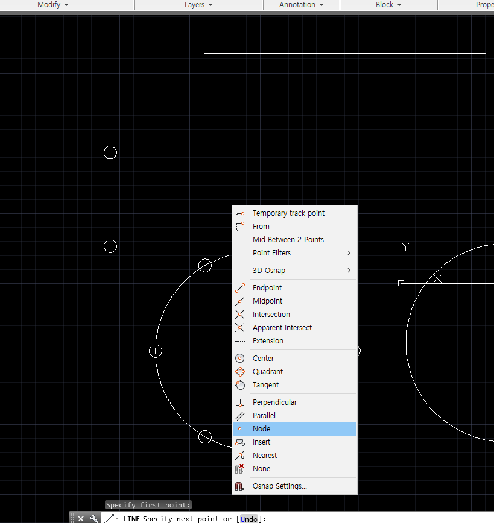494x523 pixels.
Task: Choose Temporary track point from menu
Action: [x=294, y=213]
